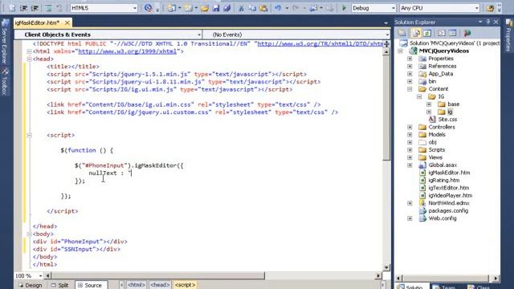Click the Paste icon in the toolbar
The image size is (514, 289).
[x=263, y=8]
